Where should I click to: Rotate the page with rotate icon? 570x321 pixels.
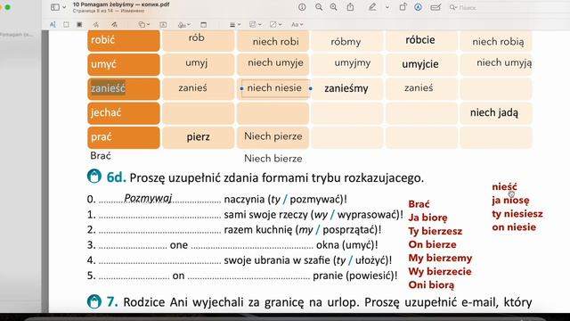[403, 7]
